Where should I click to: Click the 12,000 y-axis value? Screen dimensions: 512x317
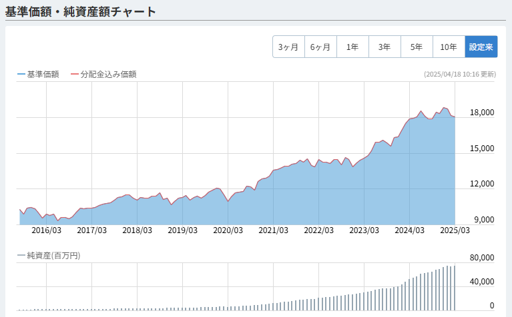(x=482, y=184)
